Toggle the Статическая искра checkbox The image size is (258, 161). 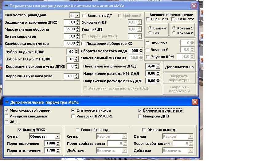tap(73, 110)
